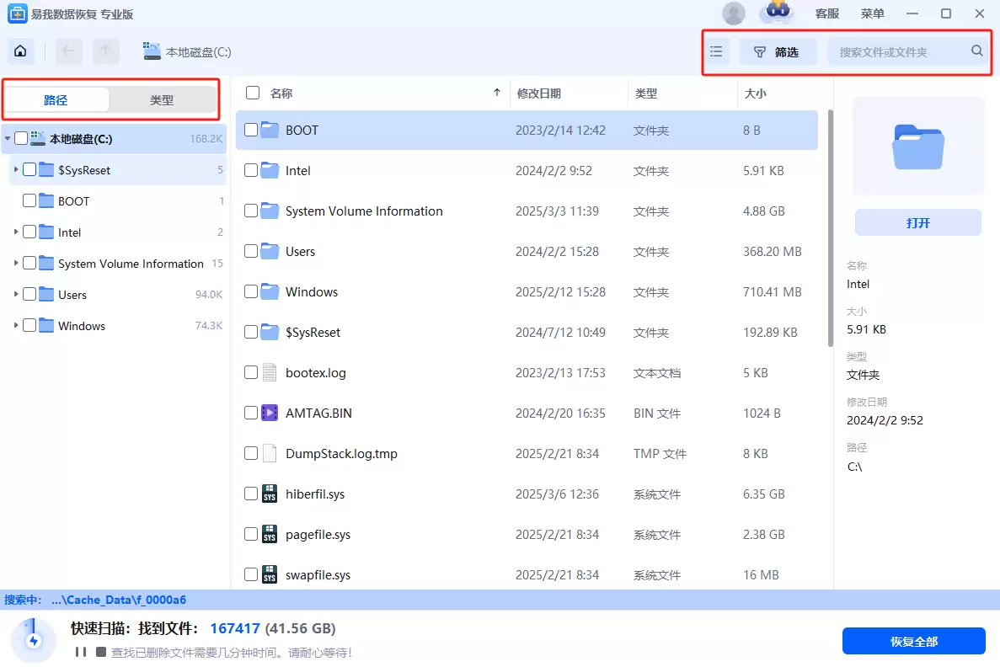Collapse the 本地磁盘(C:) tree root

coord(8,139)
